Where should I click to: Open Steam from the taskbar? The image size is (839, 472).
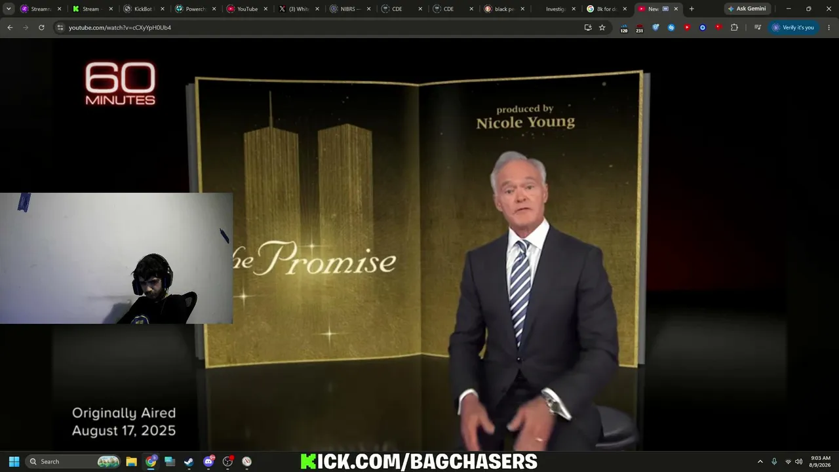point(189,462)
